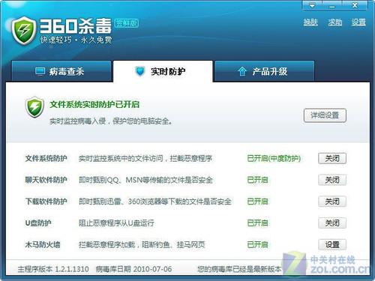Open the title bar dropdown menu arrow

[312, 5]
